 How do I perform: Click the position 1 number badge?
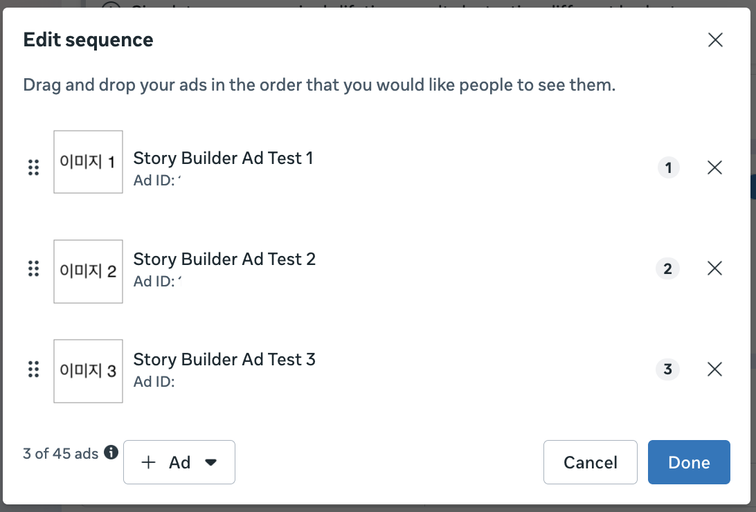[x=668, y=167]
